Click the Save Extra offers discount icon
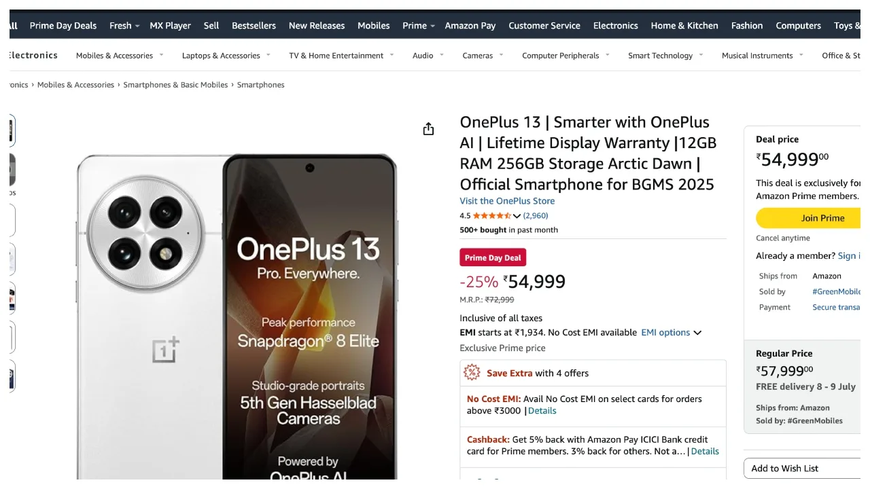This screenshot has height=489, width=870. tap(472, 372)
